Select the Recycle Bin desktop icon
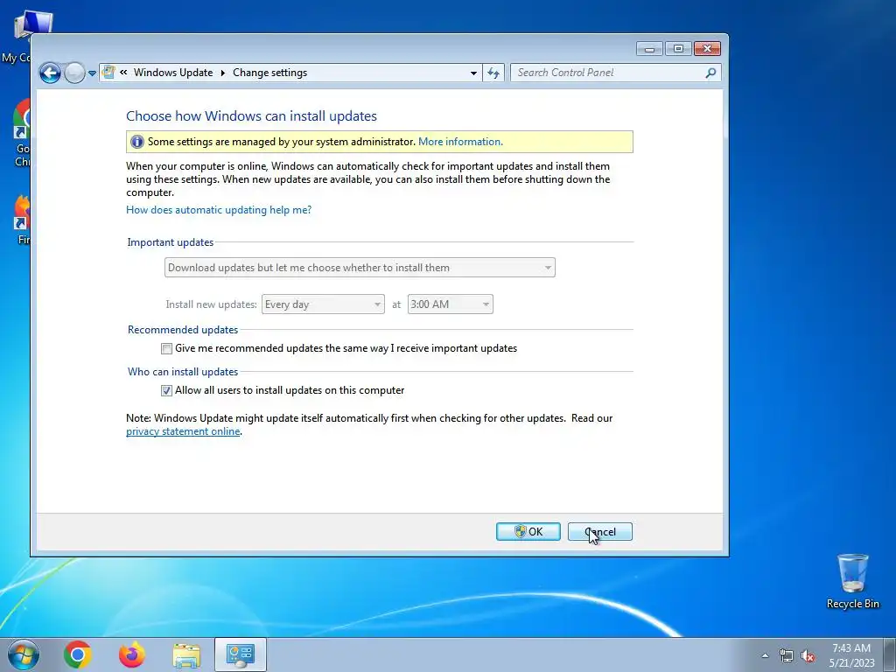This screenshot has height=672, width=896. (852, 581)
